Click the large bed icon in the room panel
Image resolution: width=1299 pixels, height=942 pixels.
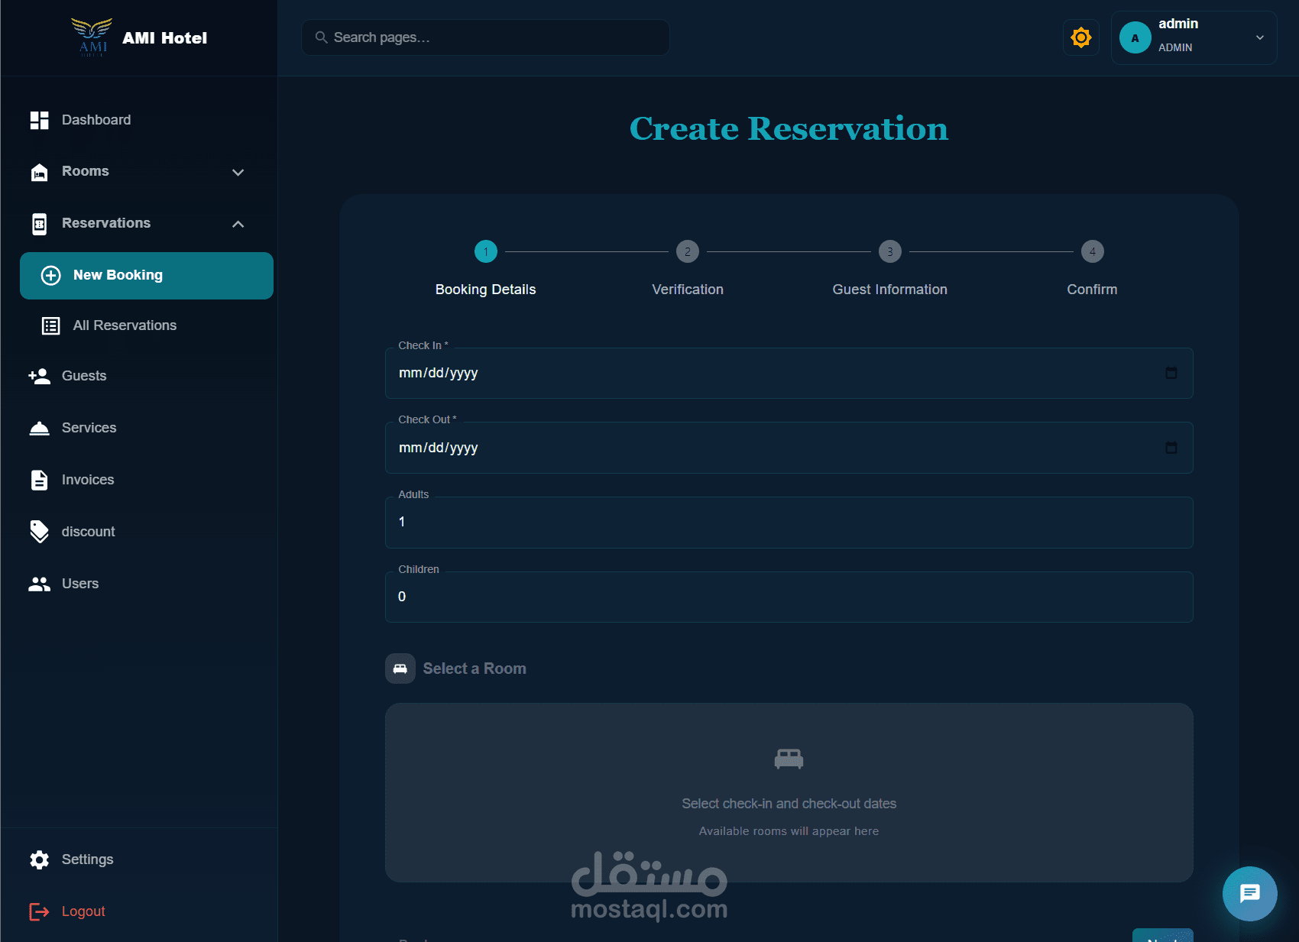coord(789,759)
